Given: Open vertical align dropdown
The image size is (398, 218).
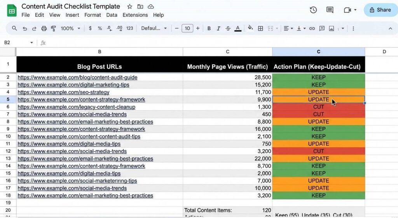Looking at the screenshot, I should tap(301, 28).
